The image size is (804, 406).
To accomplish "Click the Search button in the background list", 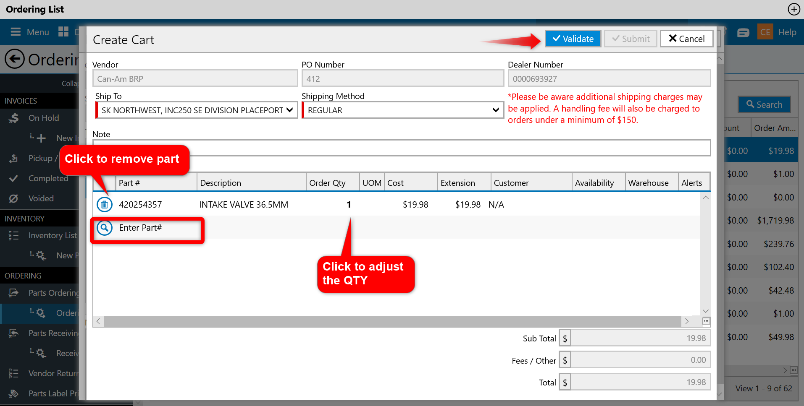I will click(764, 104).
